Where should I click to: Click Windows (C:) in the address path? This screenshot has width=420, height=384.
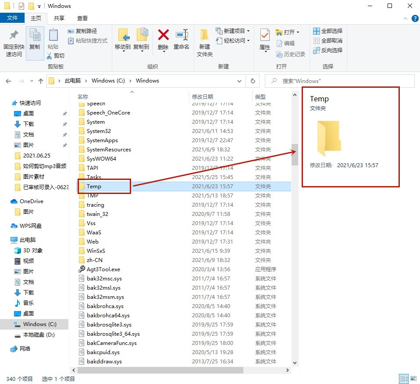[108, 81]
